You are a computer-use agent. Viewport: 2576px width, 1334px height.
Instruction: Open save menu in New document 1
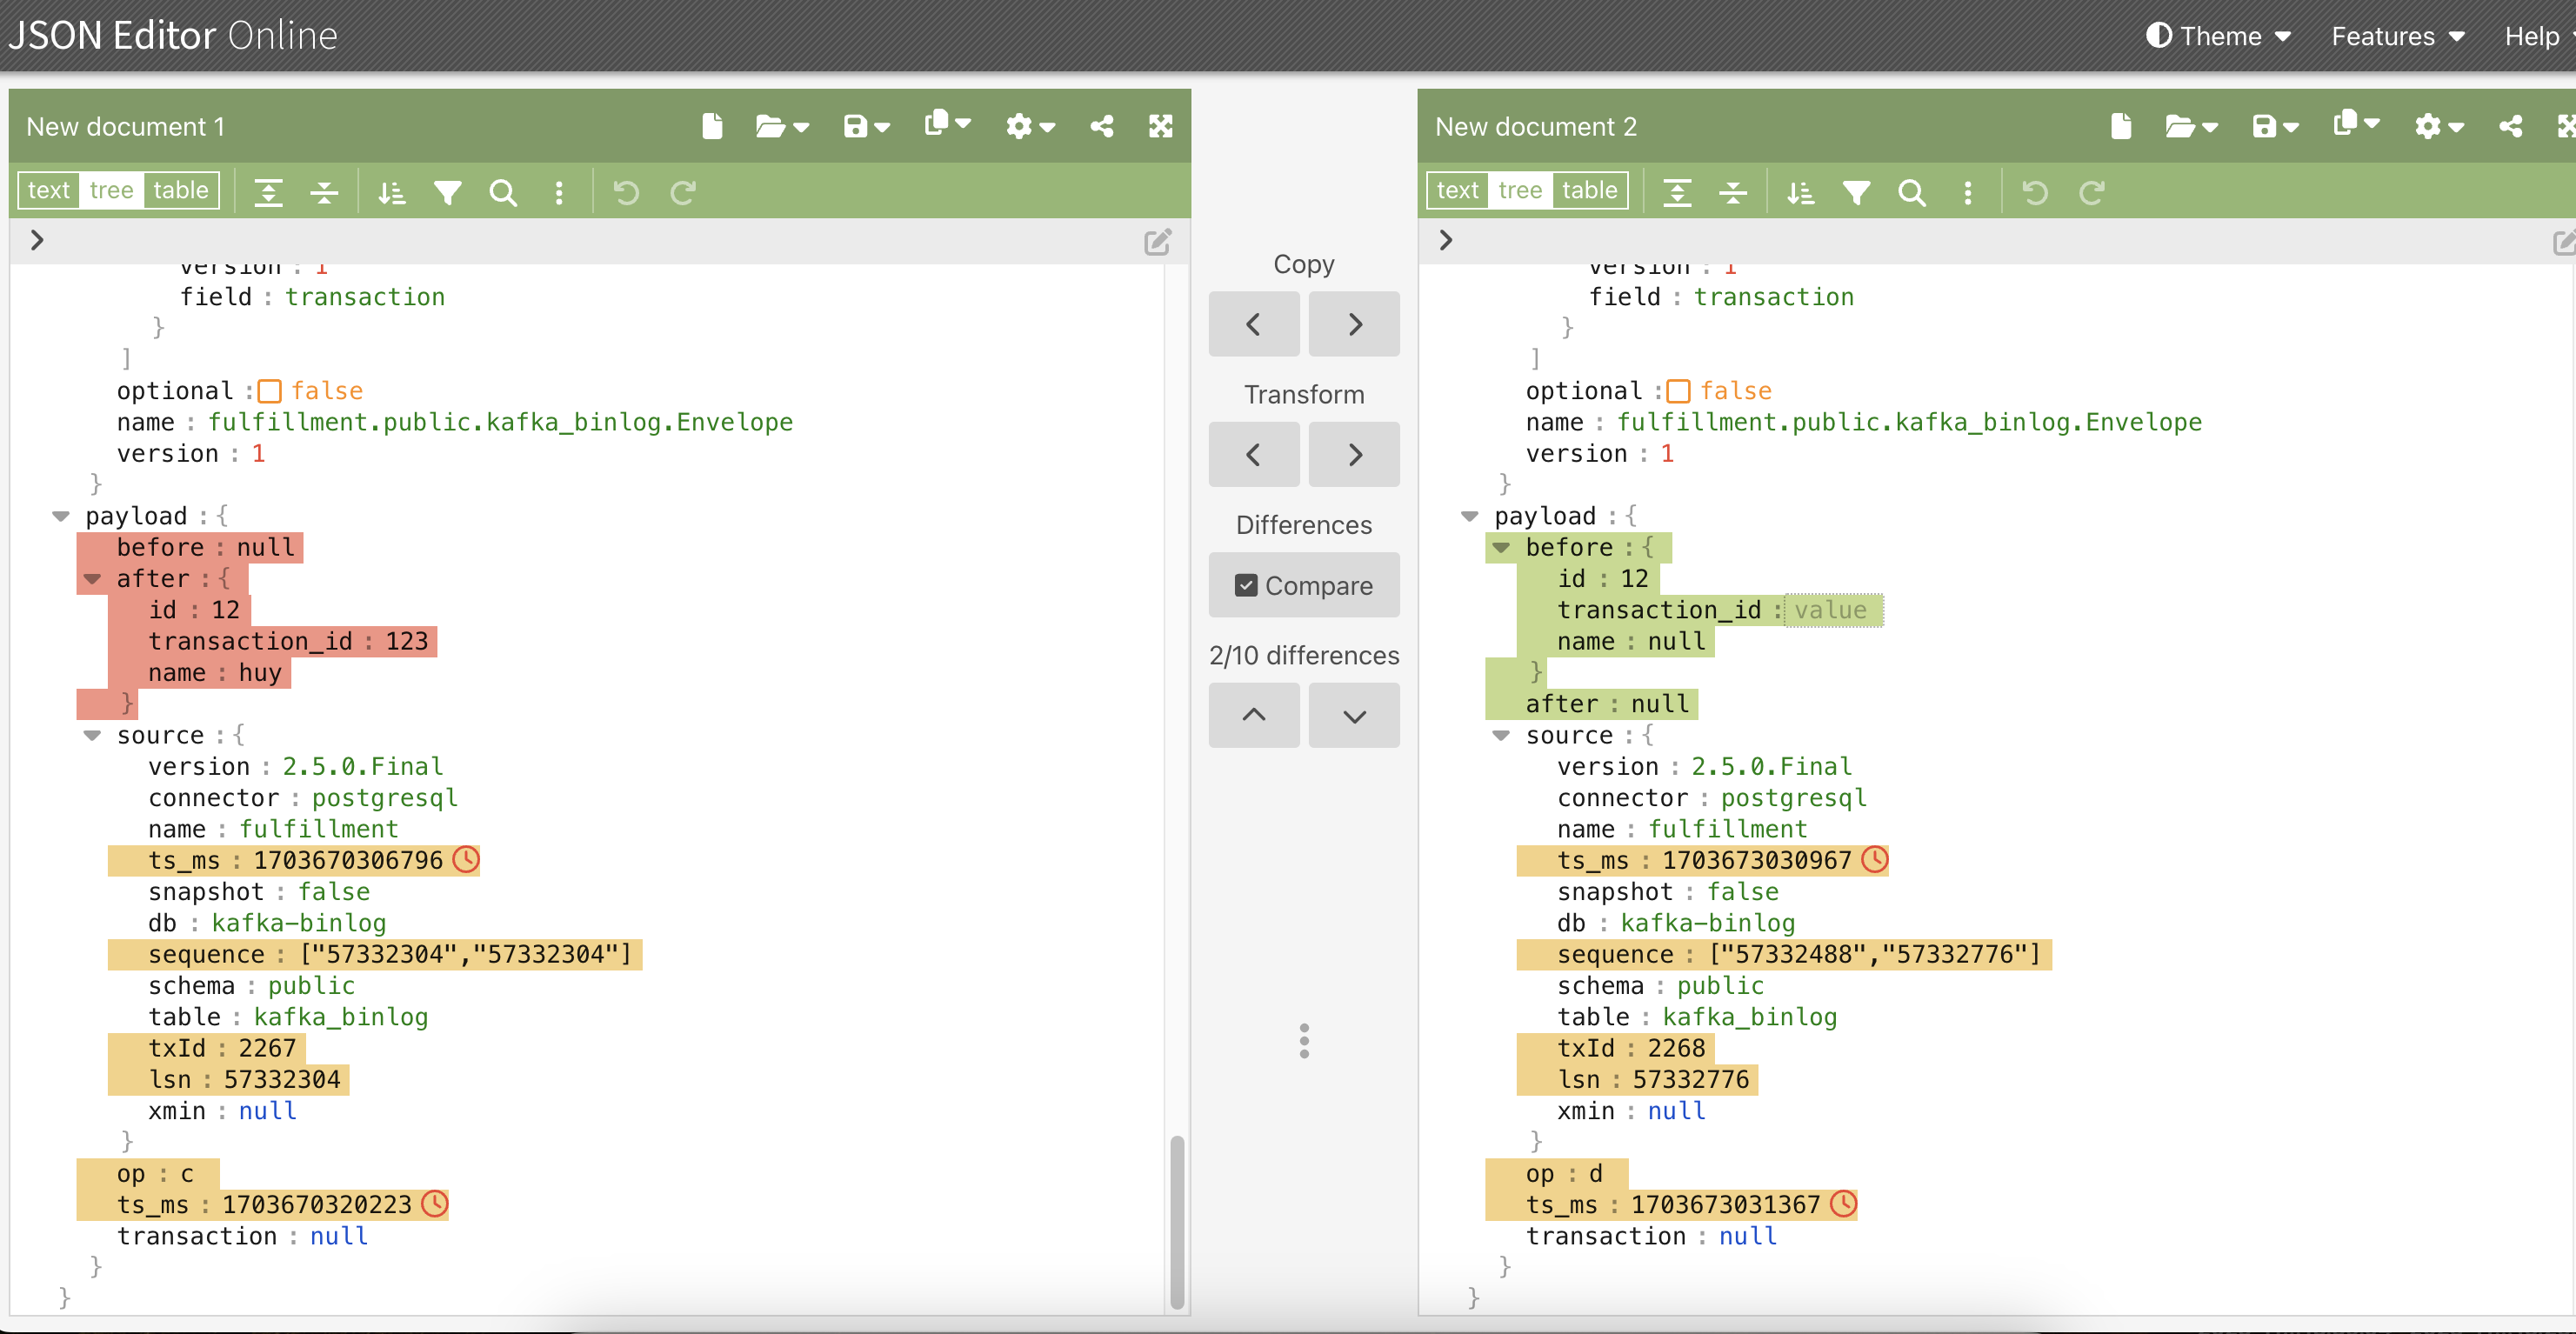click(x=866, y=126)
